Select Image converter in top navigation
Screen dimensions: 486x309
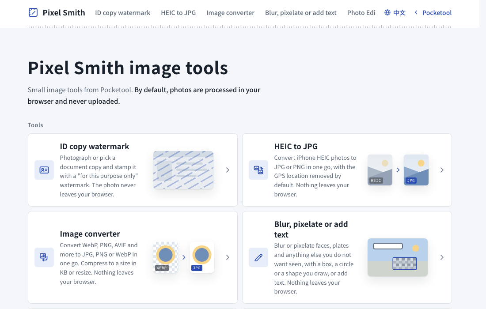[230, 13]
